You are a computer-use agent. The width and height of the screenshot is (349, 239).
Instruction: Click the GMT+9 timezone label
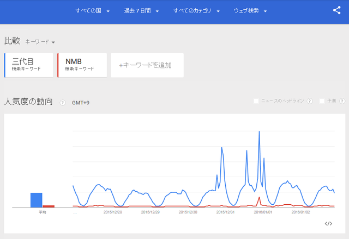coord(81,103)
